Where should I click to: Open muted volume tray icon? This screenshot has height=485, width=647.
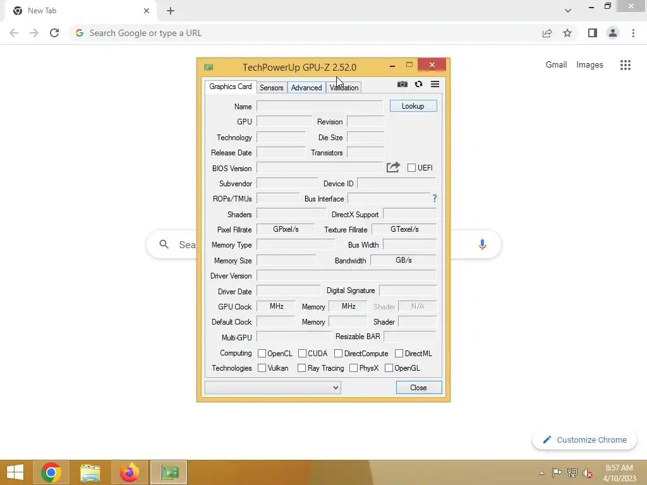click(588, 473)
